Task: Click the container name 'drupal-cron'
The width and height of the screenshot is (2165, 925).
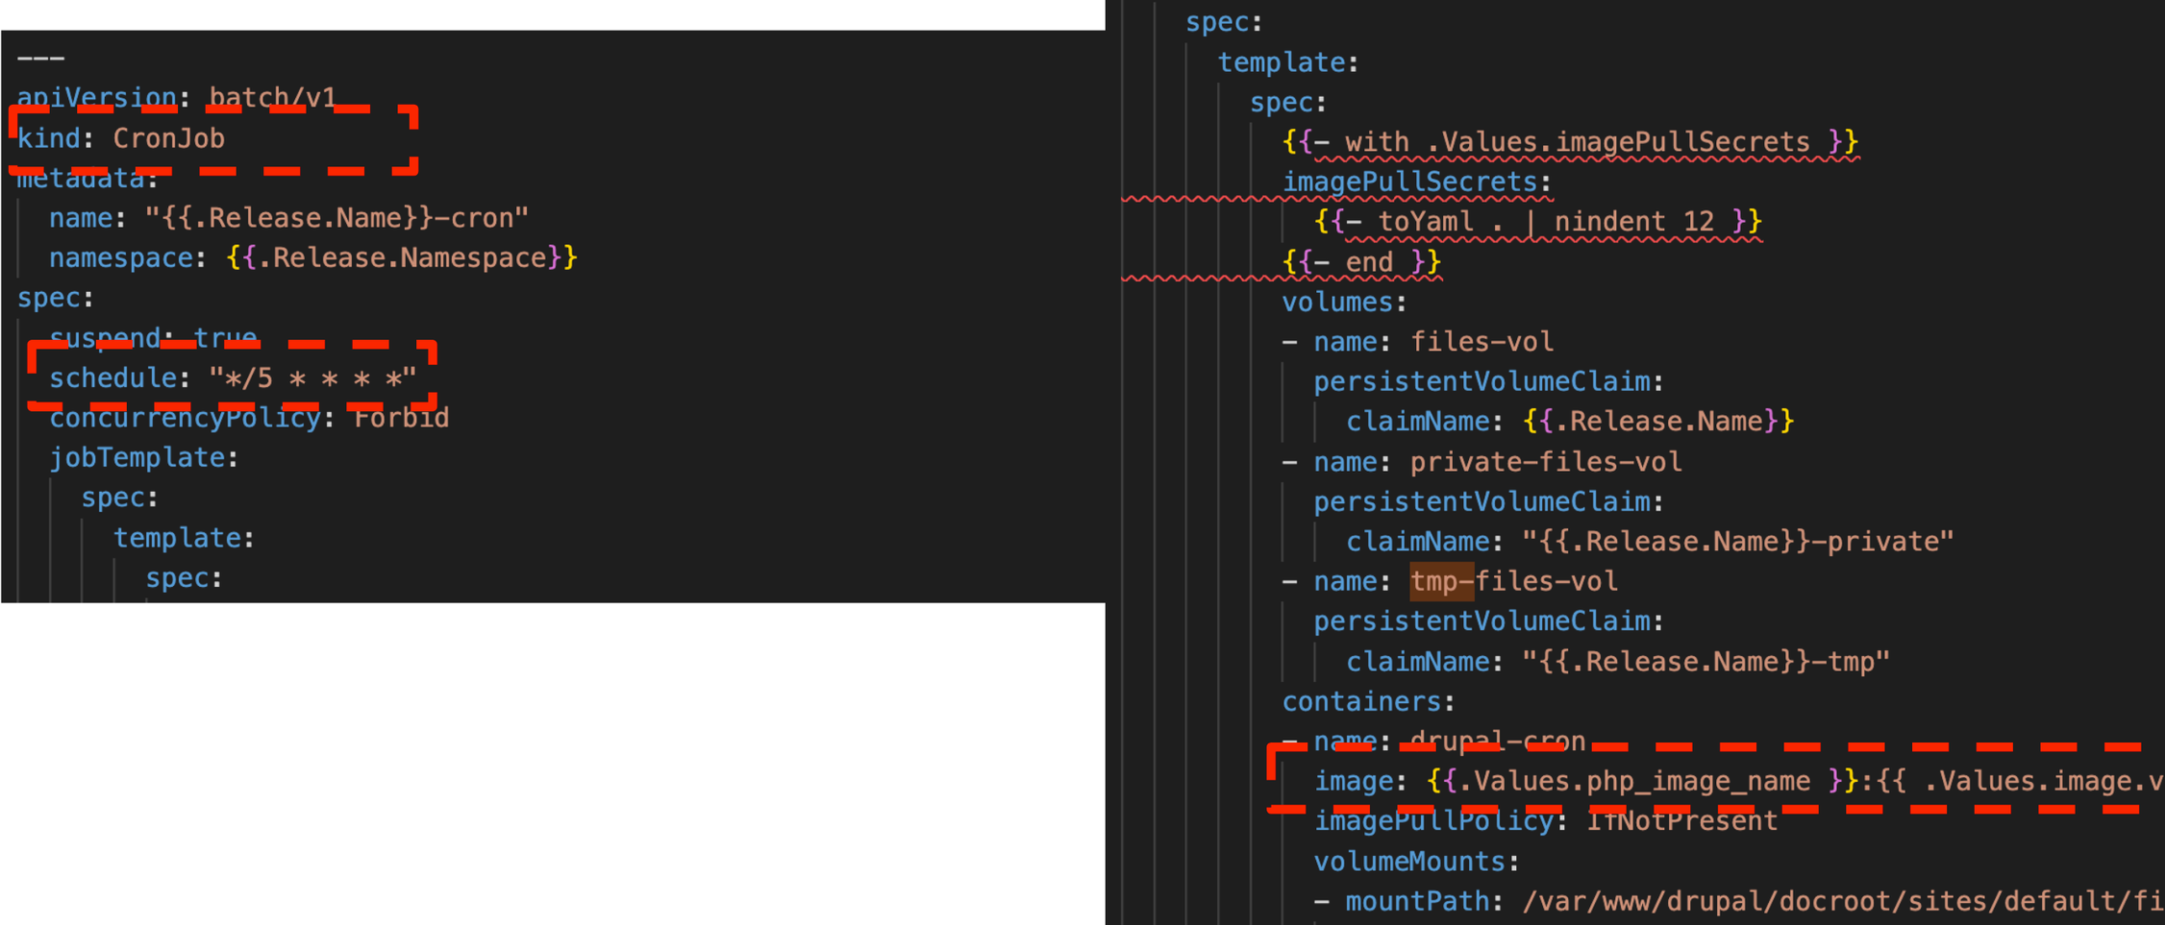Action: (x=1498, y=742)
